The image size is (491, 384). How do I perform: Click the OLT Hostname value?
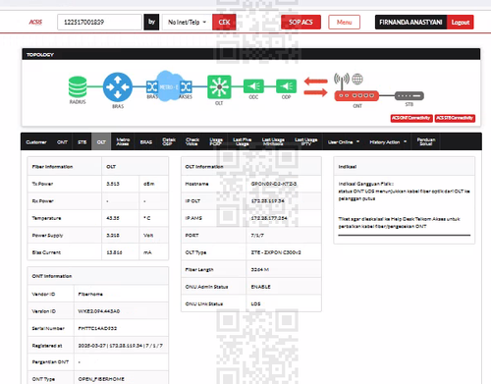274,184
